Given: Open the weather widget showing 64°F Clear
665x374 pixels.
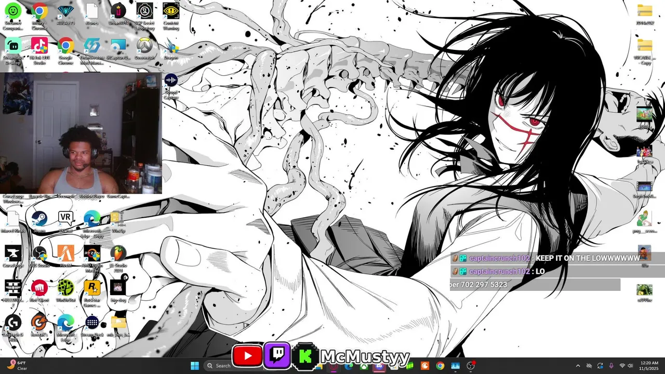Looking at the screenshot, I should [x=17, y=366].
